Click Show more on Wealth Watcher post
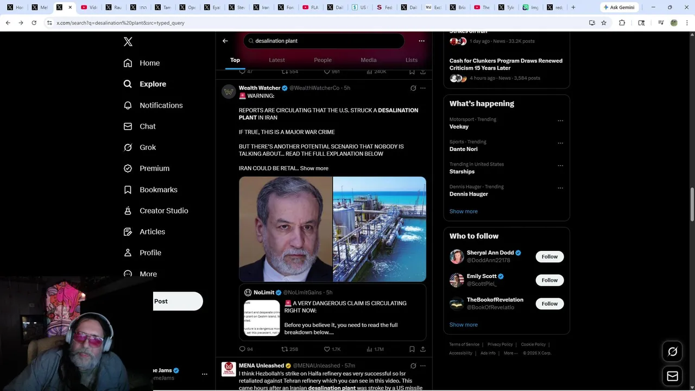This screenshot has height=391, width=695. pyautogui.click(x=314, y=168)
